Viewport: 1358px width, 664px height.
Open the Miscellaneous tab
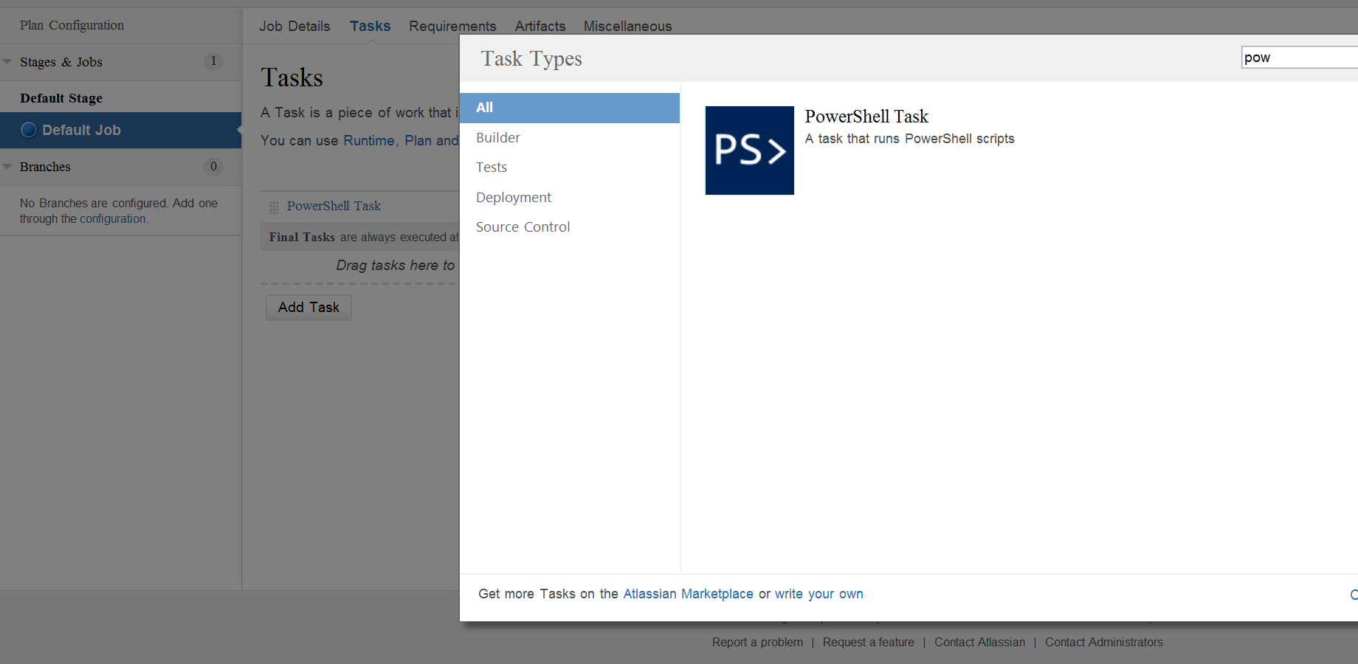(x=627, y=26)
